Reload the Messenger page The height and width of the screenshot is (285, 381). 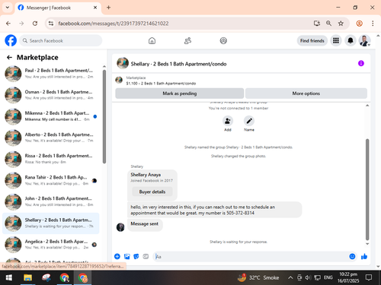click(35, 24)
